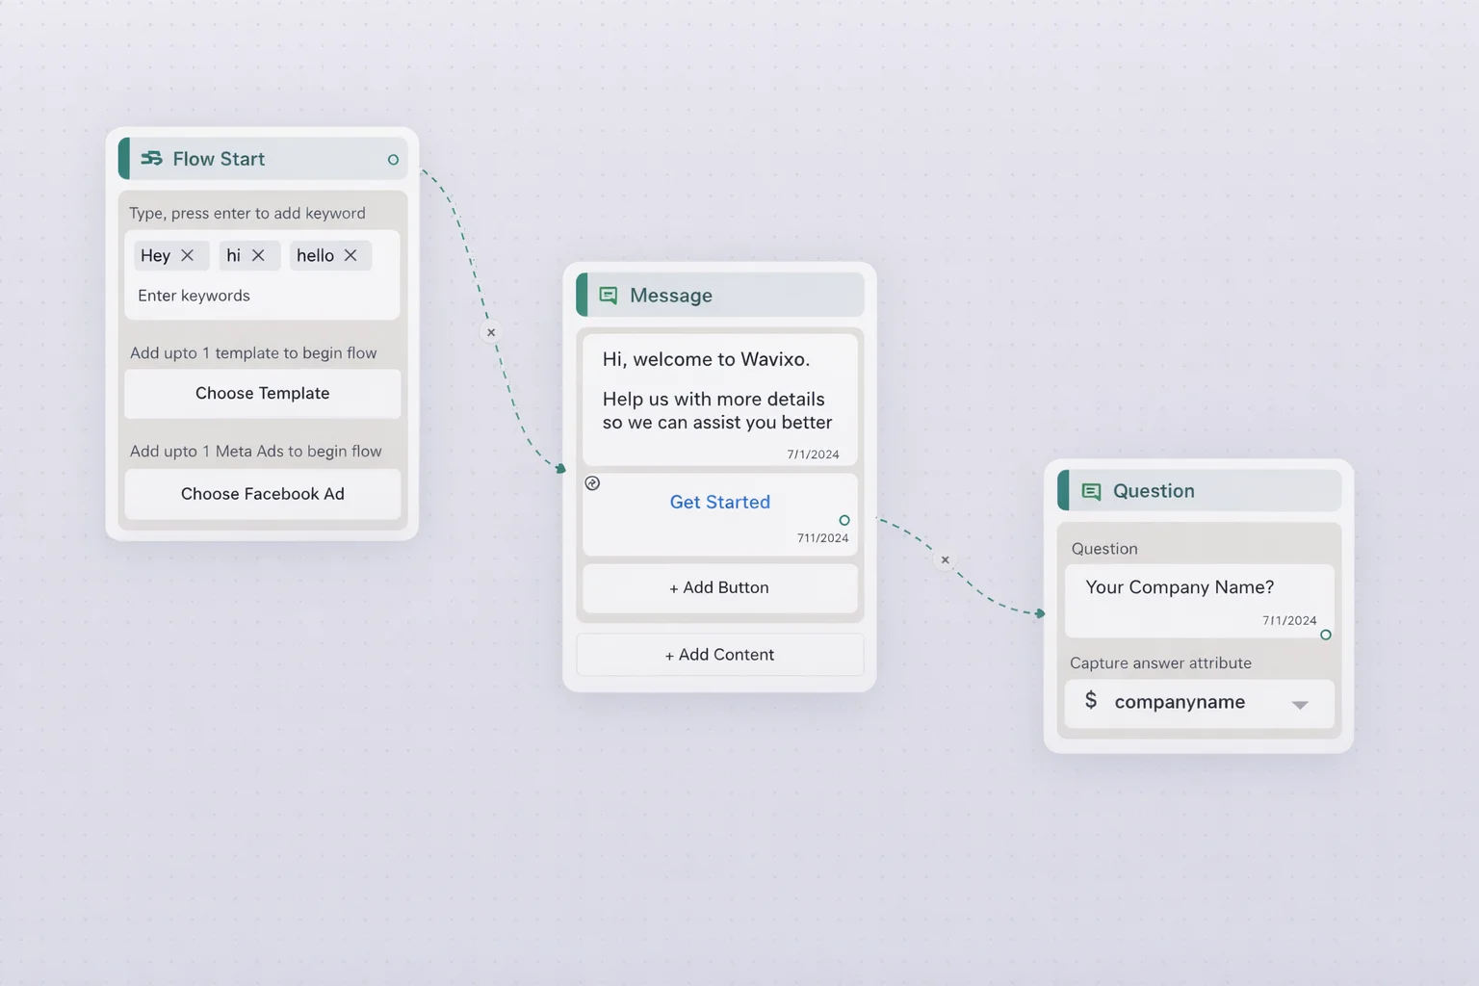The image size is (1479, 986).
Task: Click the Question node chat icon
Action: coord(1091,491)
